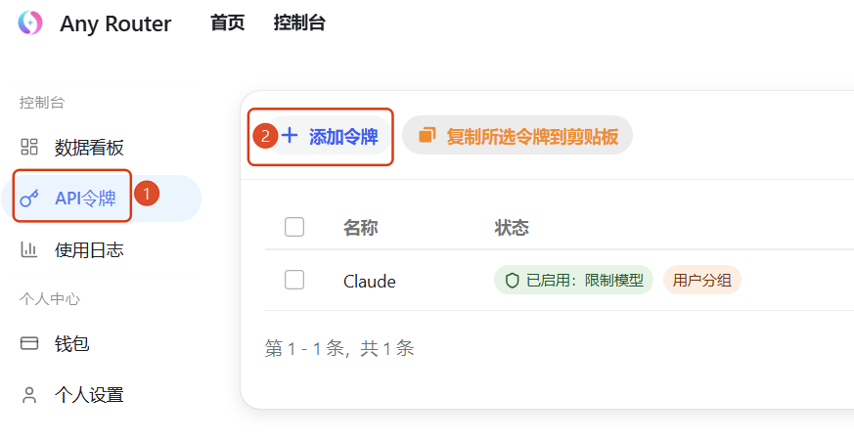The height and width of the screenshot is (442, 854).
Task: Click the wallet card icon for 钱包
Action: [29, 343]
